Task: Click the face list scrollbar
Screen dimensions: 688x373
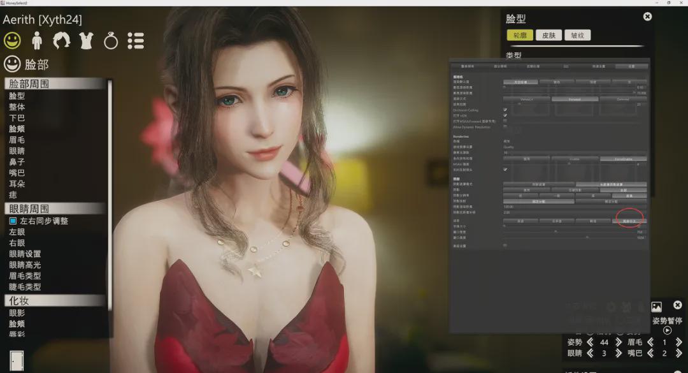Action: point(110,194)
